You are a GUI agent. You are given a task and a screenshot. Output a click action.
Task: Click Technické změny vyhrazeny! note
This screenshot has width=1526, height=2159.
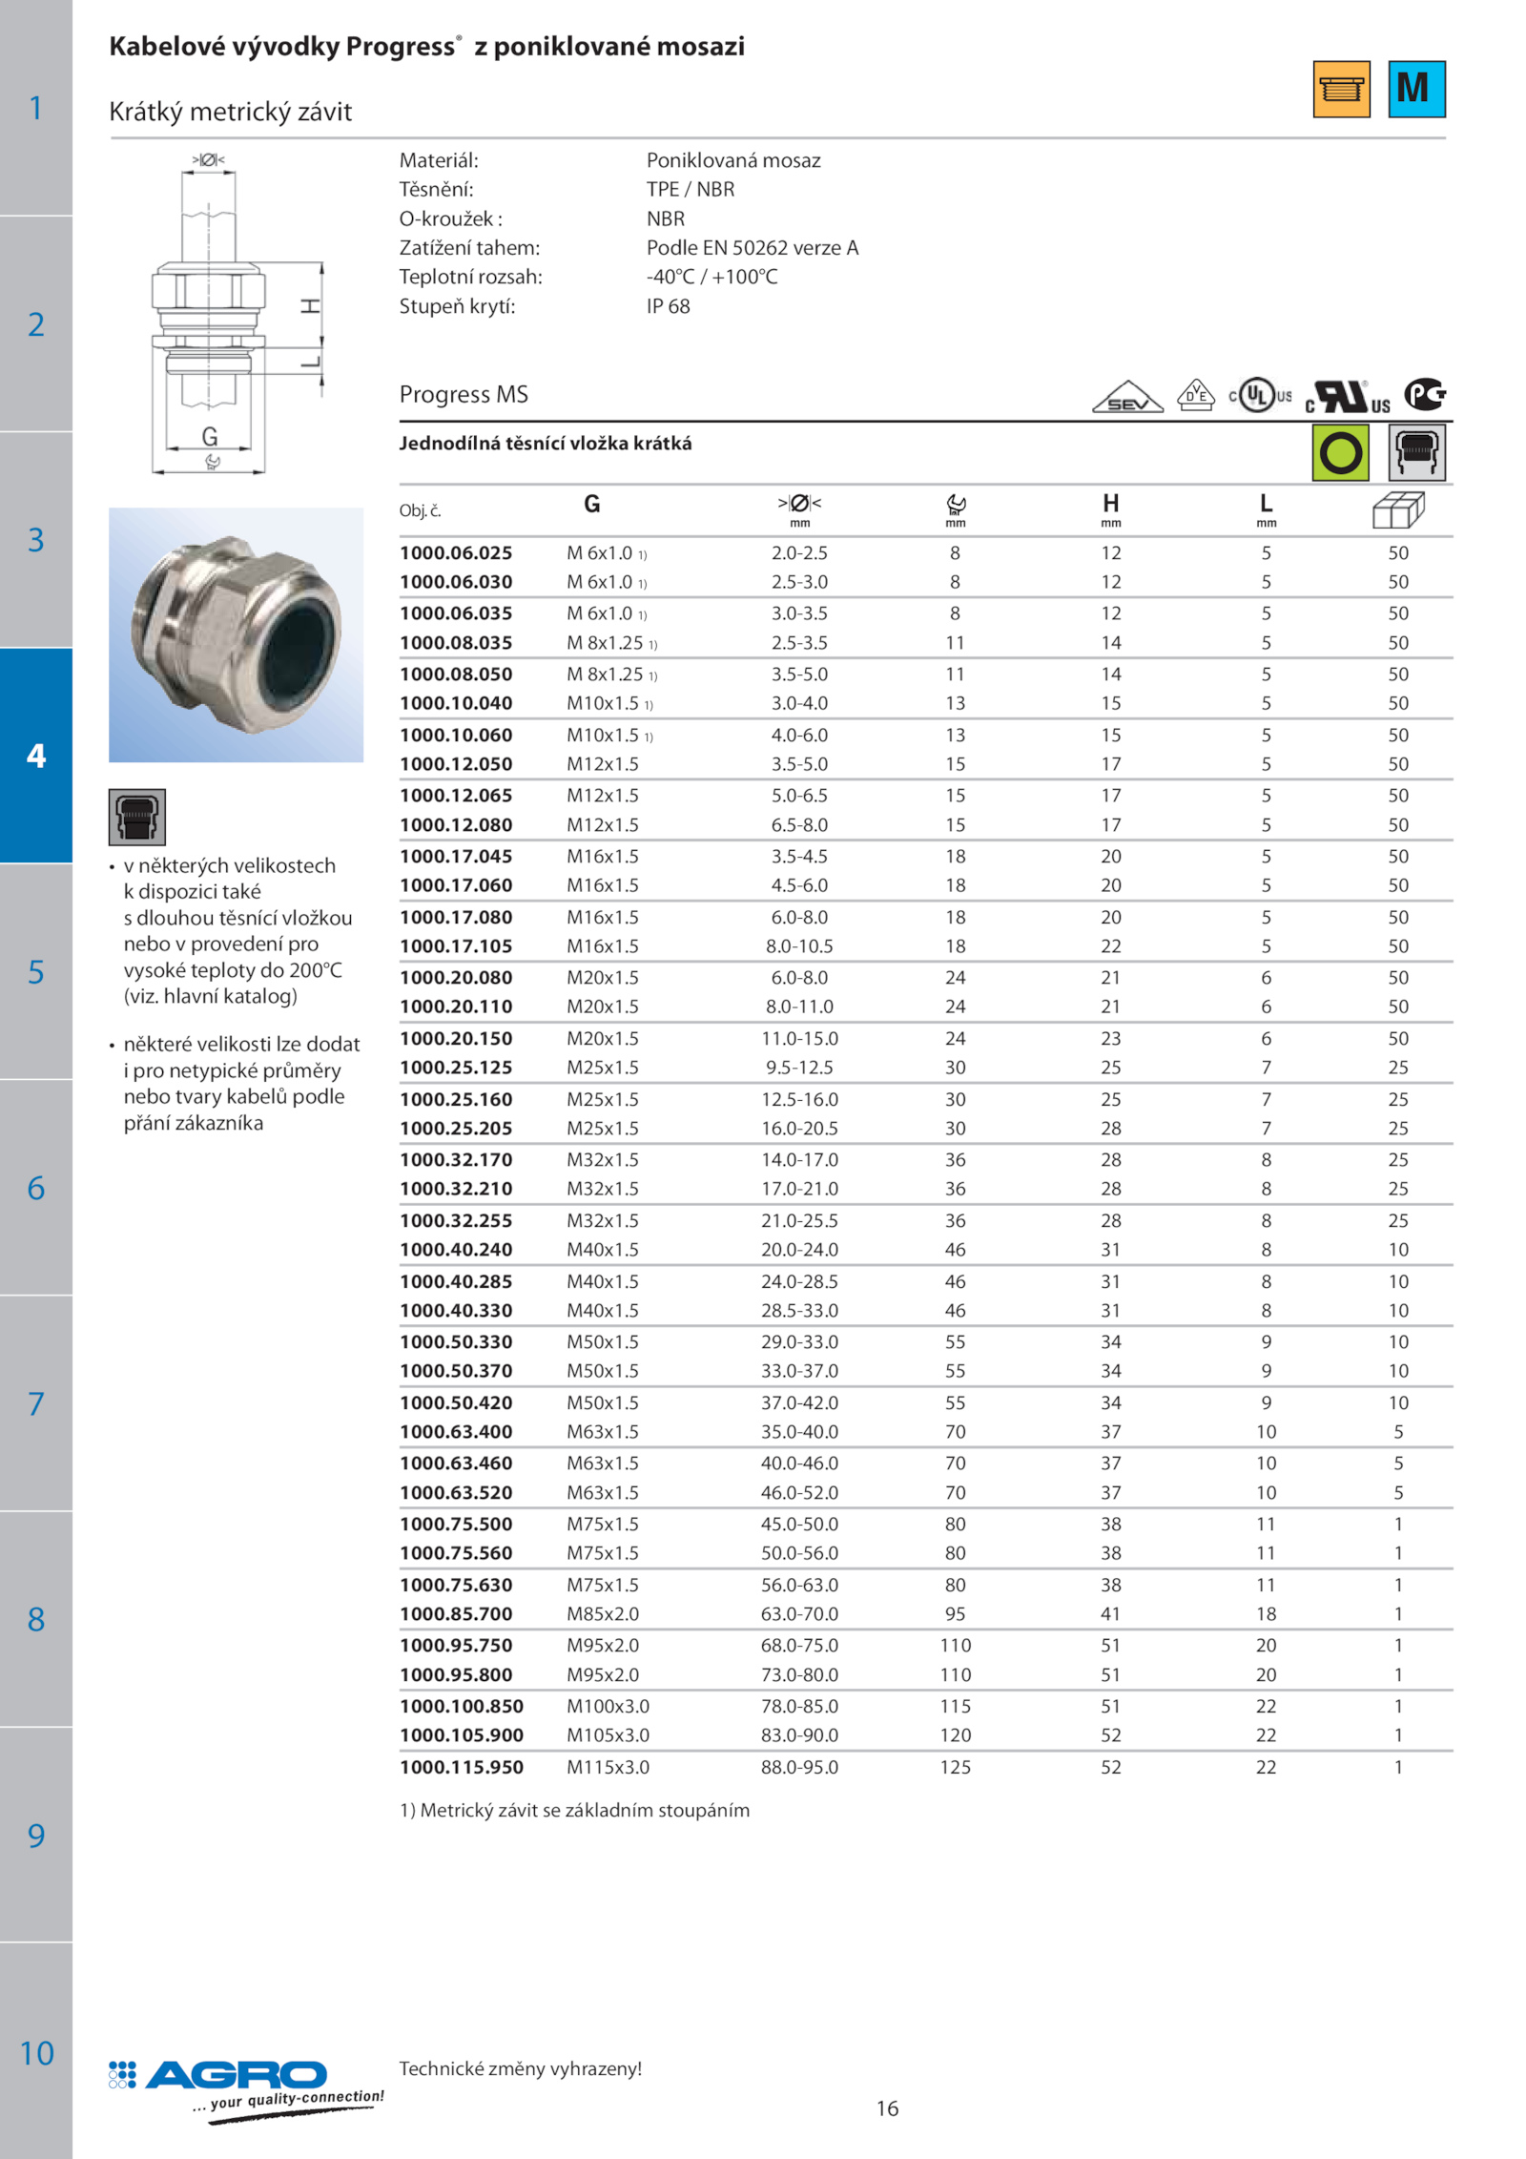521,2068
